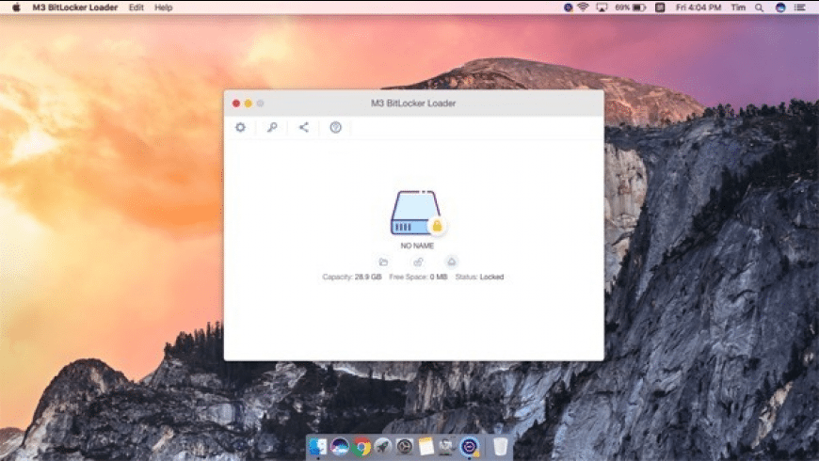Minimize the M3 BitLocker Loader window
This screenshot has height=461, width=819.
pyautogui.click(x=249, y=103)
